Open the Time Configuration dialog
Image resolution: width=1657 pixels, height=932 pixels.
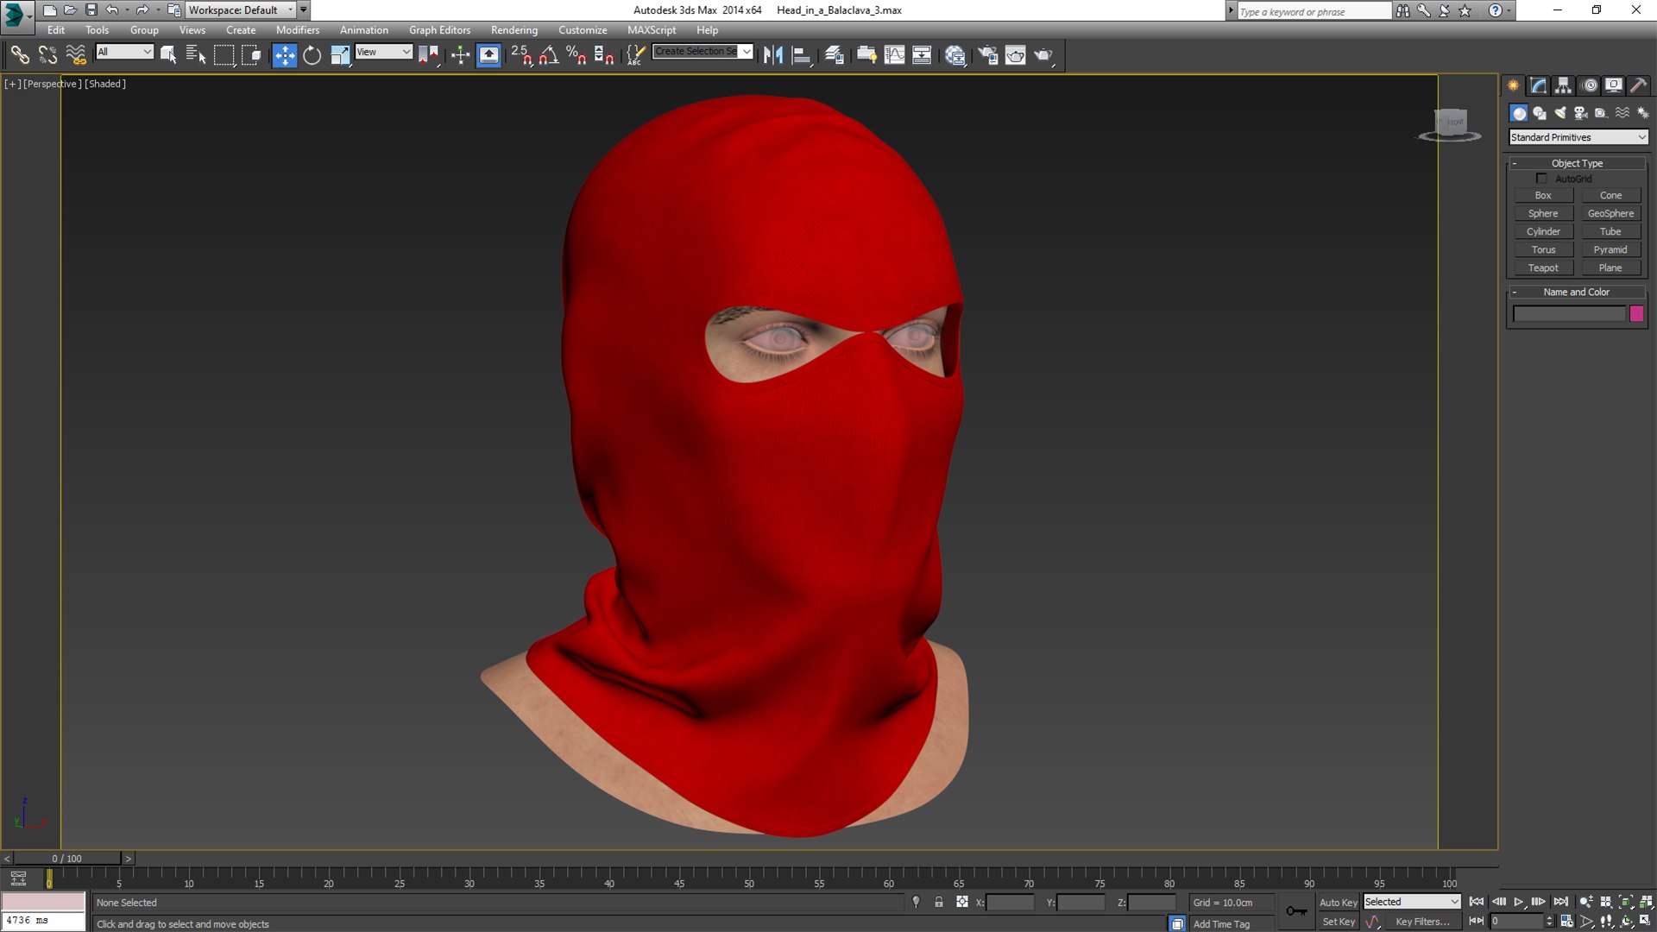(1567, 922)
